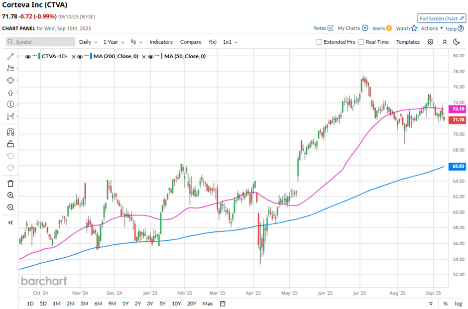
Task: Switch to dark mode moon icon
Action: coord(457,42)
